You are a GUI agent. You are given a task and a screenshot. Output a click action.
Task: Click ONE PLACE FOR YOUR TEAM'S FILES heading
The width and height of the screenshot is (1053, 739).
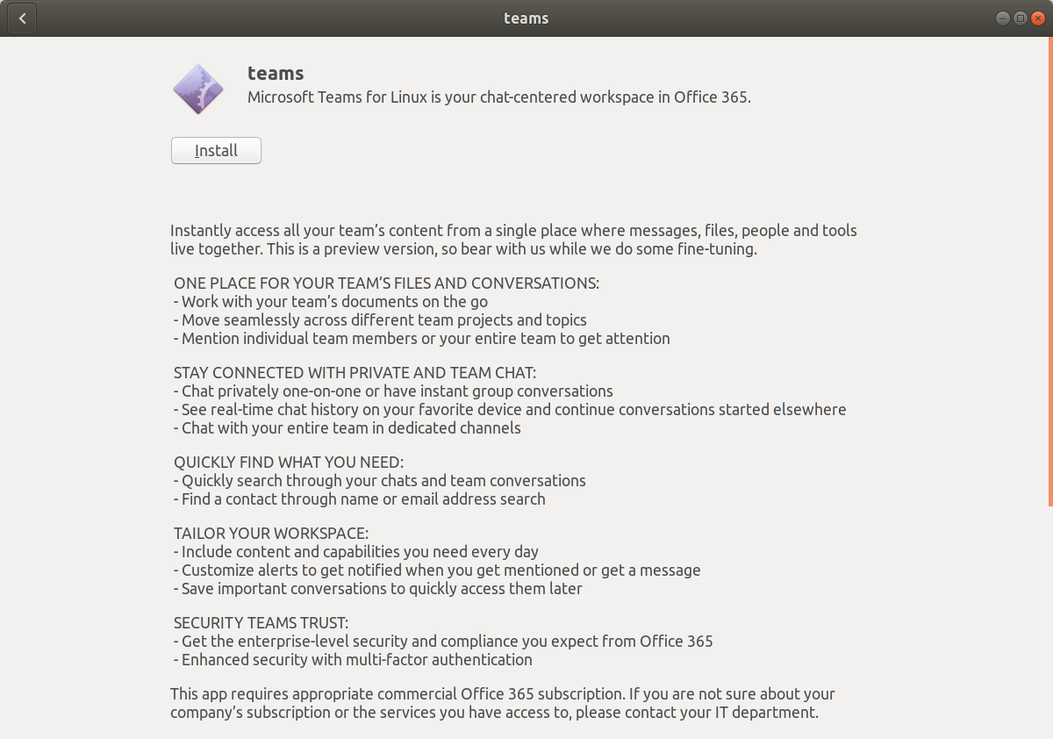click(387, 283)
